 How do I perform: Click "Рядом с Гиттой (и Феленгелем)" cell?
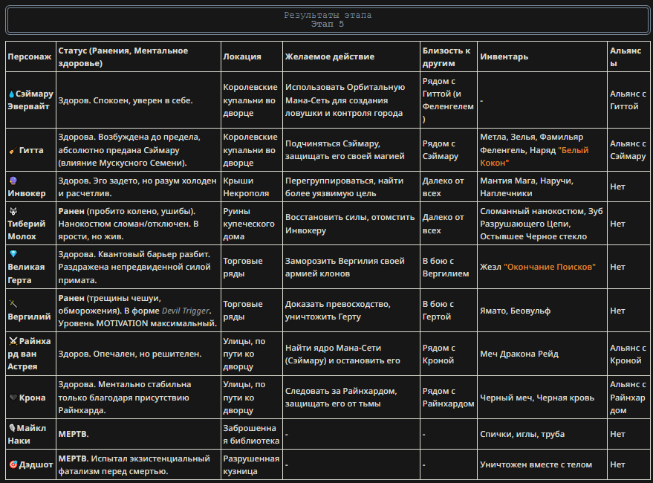(448, 100)
